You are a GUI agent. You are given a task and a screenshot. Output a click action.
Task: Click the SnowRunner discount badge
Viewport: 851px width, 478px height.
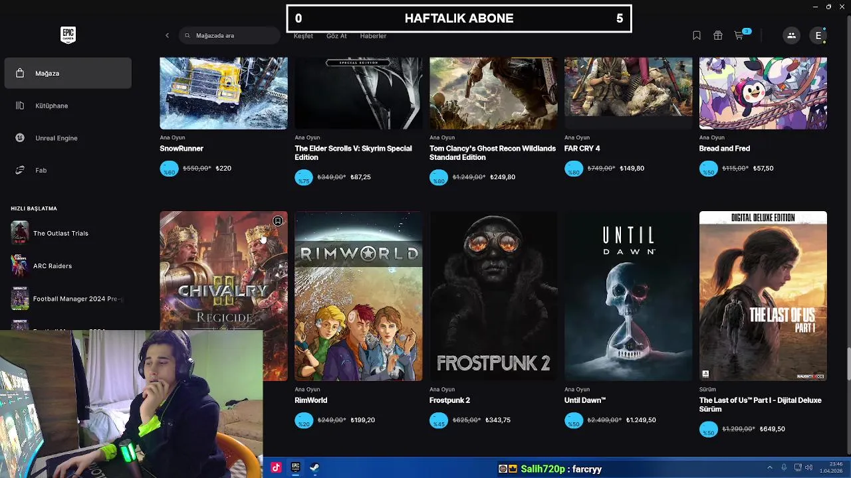click(169, 169)
